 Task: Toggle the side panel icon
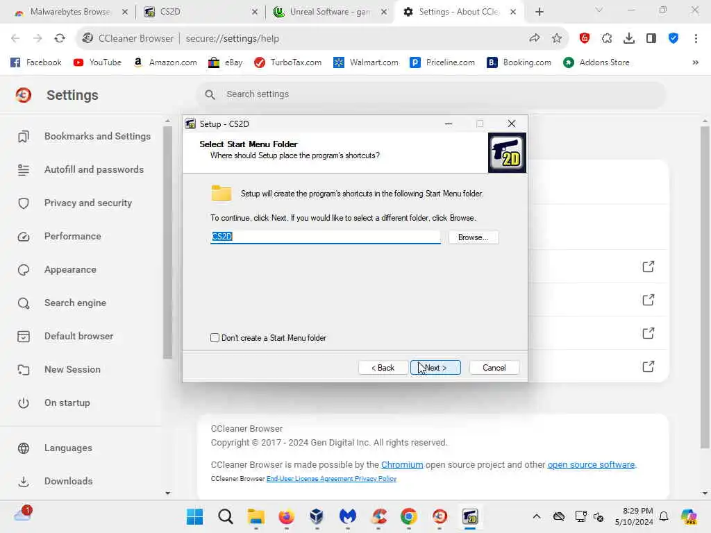pyautogui.click(x=651, y=39)
